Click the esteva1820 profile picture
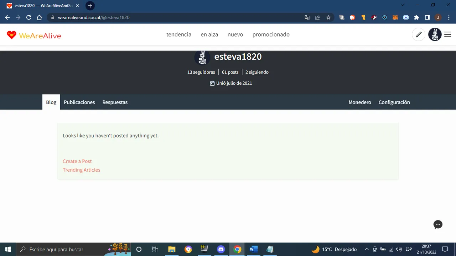The width and height of the screenshot is (456, 256). coord(202,57)
